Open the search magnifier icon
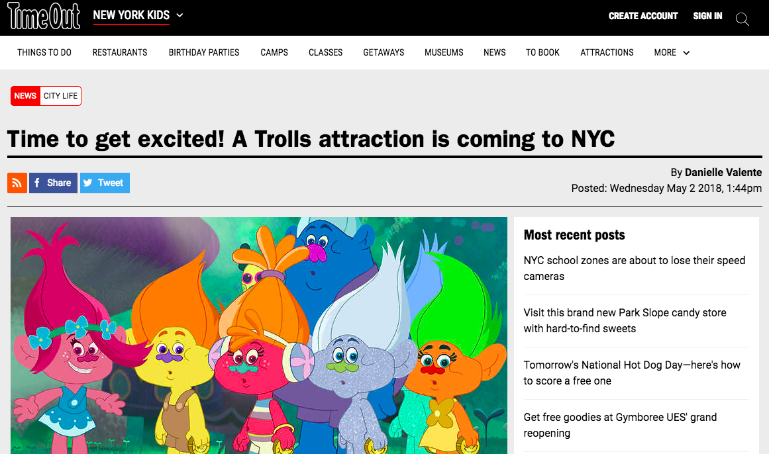The height and width of the screenshot is (454, 769). tap(742, 19)
